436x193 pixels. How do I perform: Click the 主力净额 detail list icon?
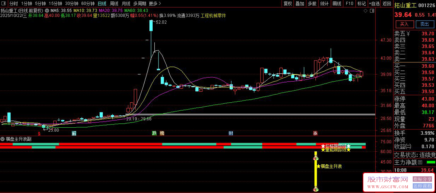tap(420, 162)
